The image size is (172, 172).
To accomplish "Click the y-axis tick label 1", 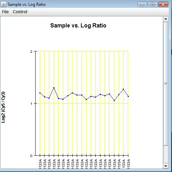I will click(x=31, y=104).
